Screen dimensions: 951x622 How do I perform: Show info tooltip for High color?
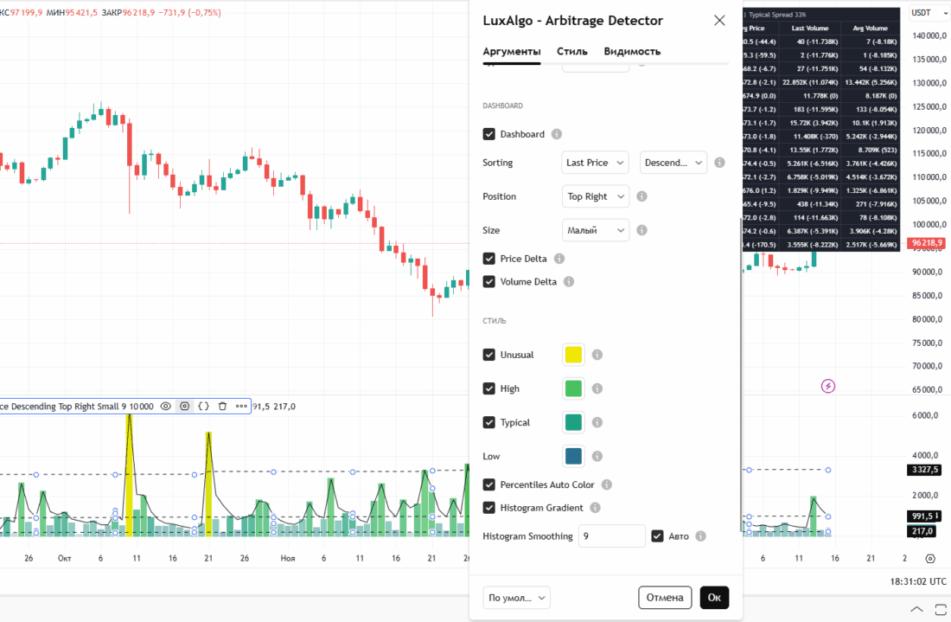[597, 389]
